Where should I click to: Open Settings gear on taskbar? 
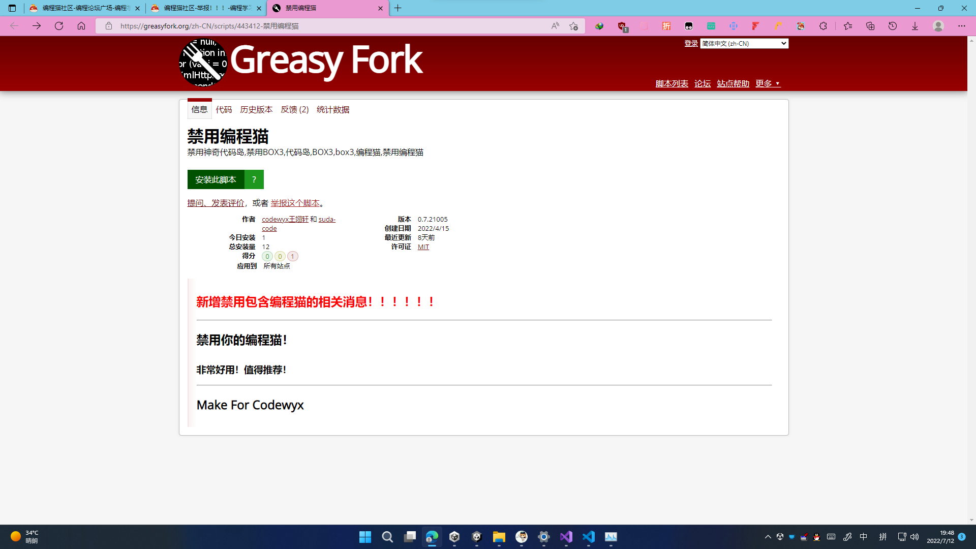pyautogui.click(x=544, y=537)
